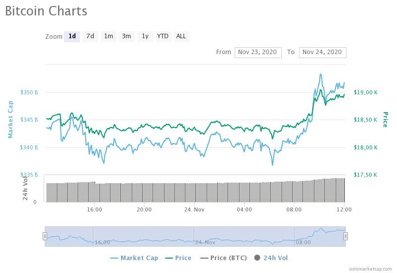Screen dimensions: 397x273
Task: Switch chart to YTD range
Action: [x=163, y=36]
